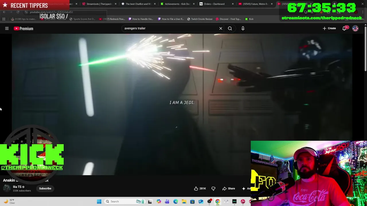
Task: Like the video with 281K thumbs-up
Action: point(200,189)
